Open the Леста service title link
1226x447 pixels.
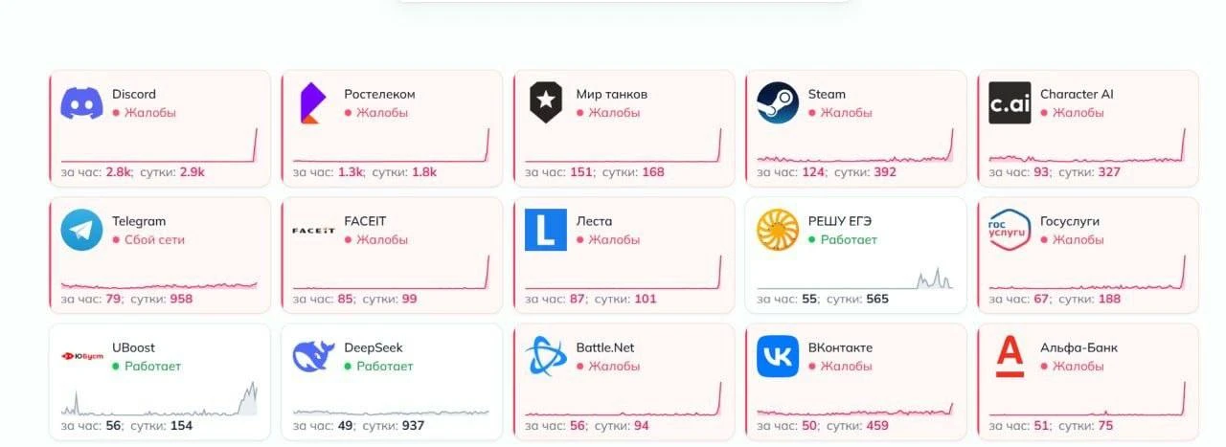click(594, 221)
